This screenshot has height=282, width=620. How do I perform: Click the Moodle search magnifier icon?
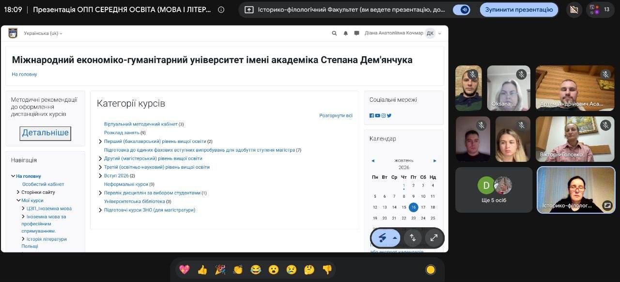click(334, 33)
